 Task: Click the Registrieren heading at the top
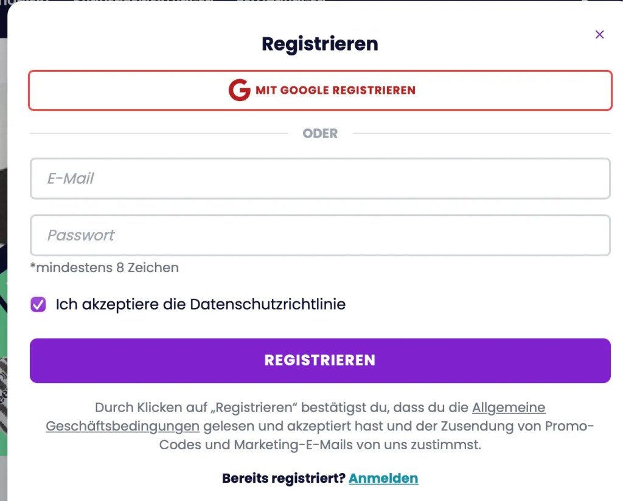pyautogui.click(x=320, y=44)
